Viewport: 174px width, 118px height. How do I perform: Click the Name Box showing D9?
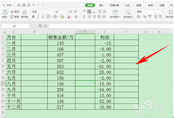click(15, 26)
